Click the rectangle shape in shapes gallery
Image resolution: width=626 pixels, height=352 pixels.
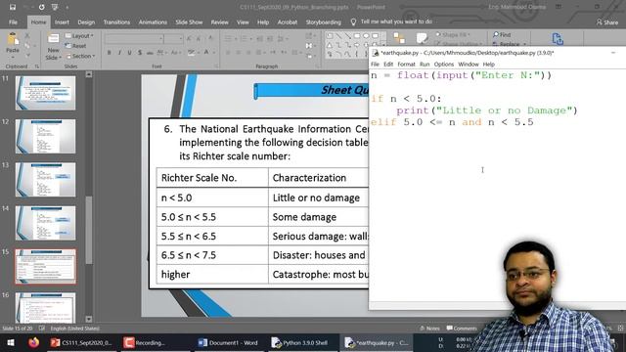tap(357, 36)
